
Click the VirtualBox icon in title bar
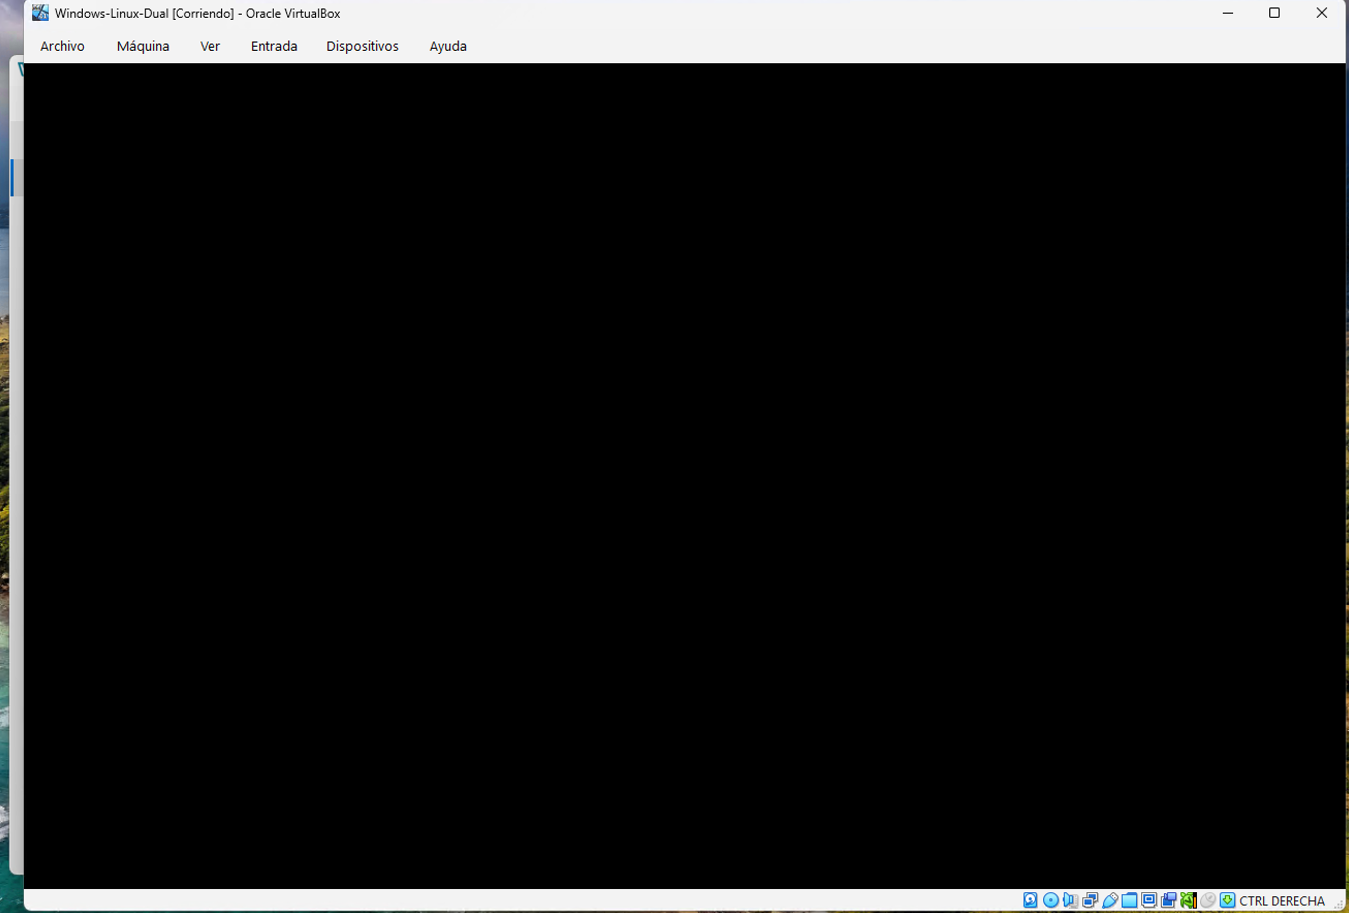pos(40,13)
